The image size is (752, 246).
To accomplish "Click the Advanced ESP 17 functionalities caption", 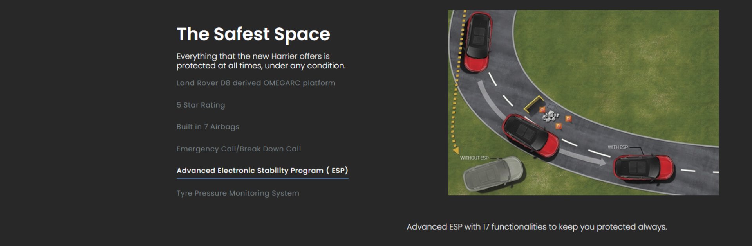I will click(x=537, y=227).
